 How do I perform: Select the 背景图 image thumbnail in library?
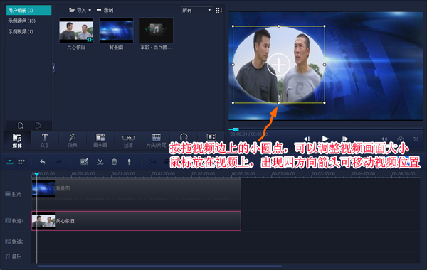click(x=116, y=30)
